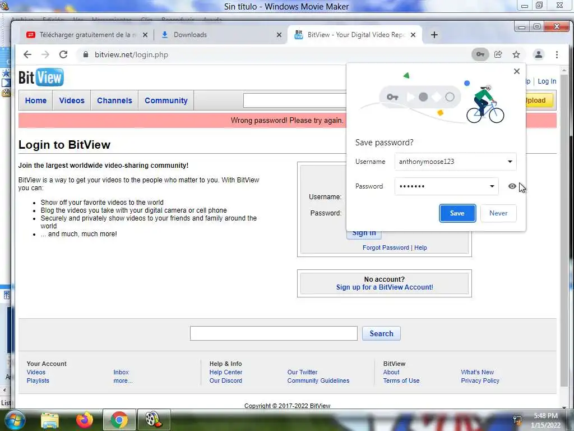Screen dimensions: 574x431
Task: Click the top BitView search field
Action: point(295,100)
